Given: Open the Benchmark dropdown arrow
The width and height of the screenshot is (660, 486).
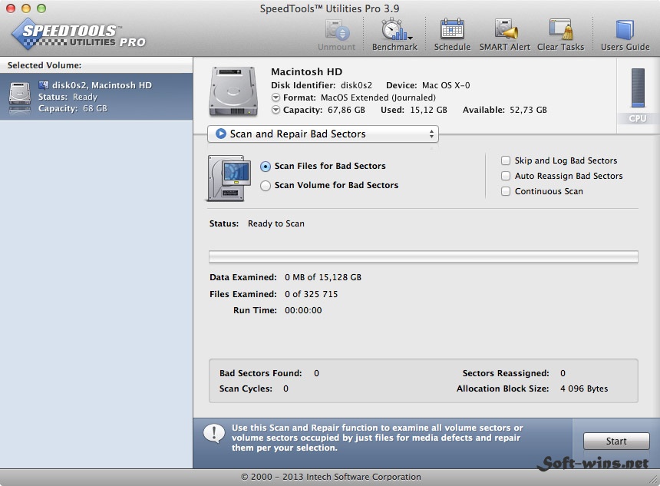Looking at the screenshot, I should [410, 38].
